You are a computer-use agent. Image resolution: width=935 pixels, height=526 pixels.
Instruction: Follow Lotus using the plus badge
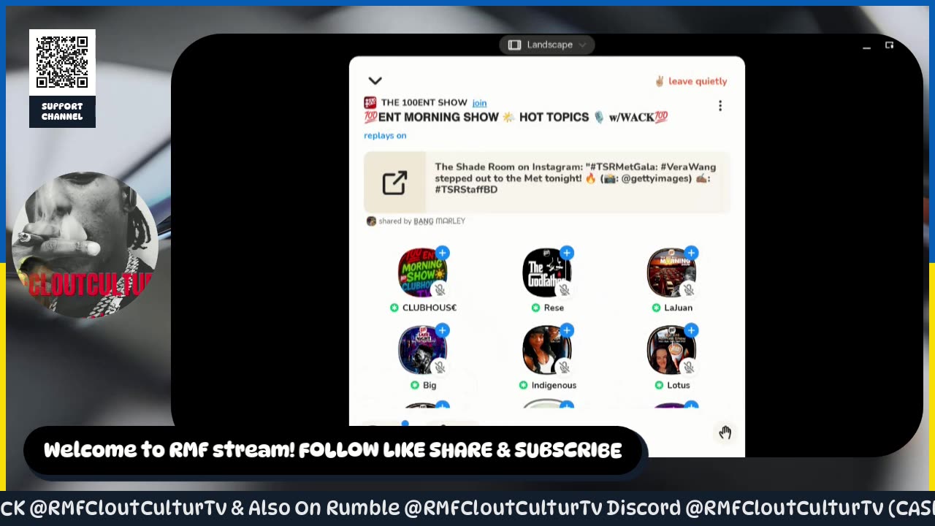click(x=691, y=330)
